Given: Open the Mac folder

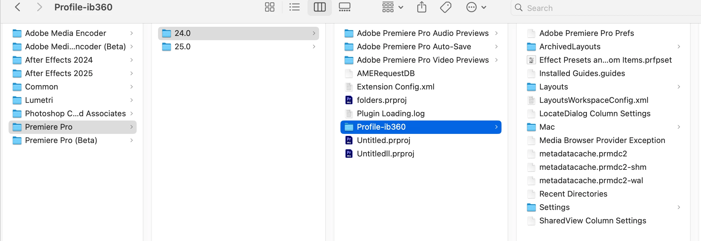Looking at the screenshot, I should 603,127.
